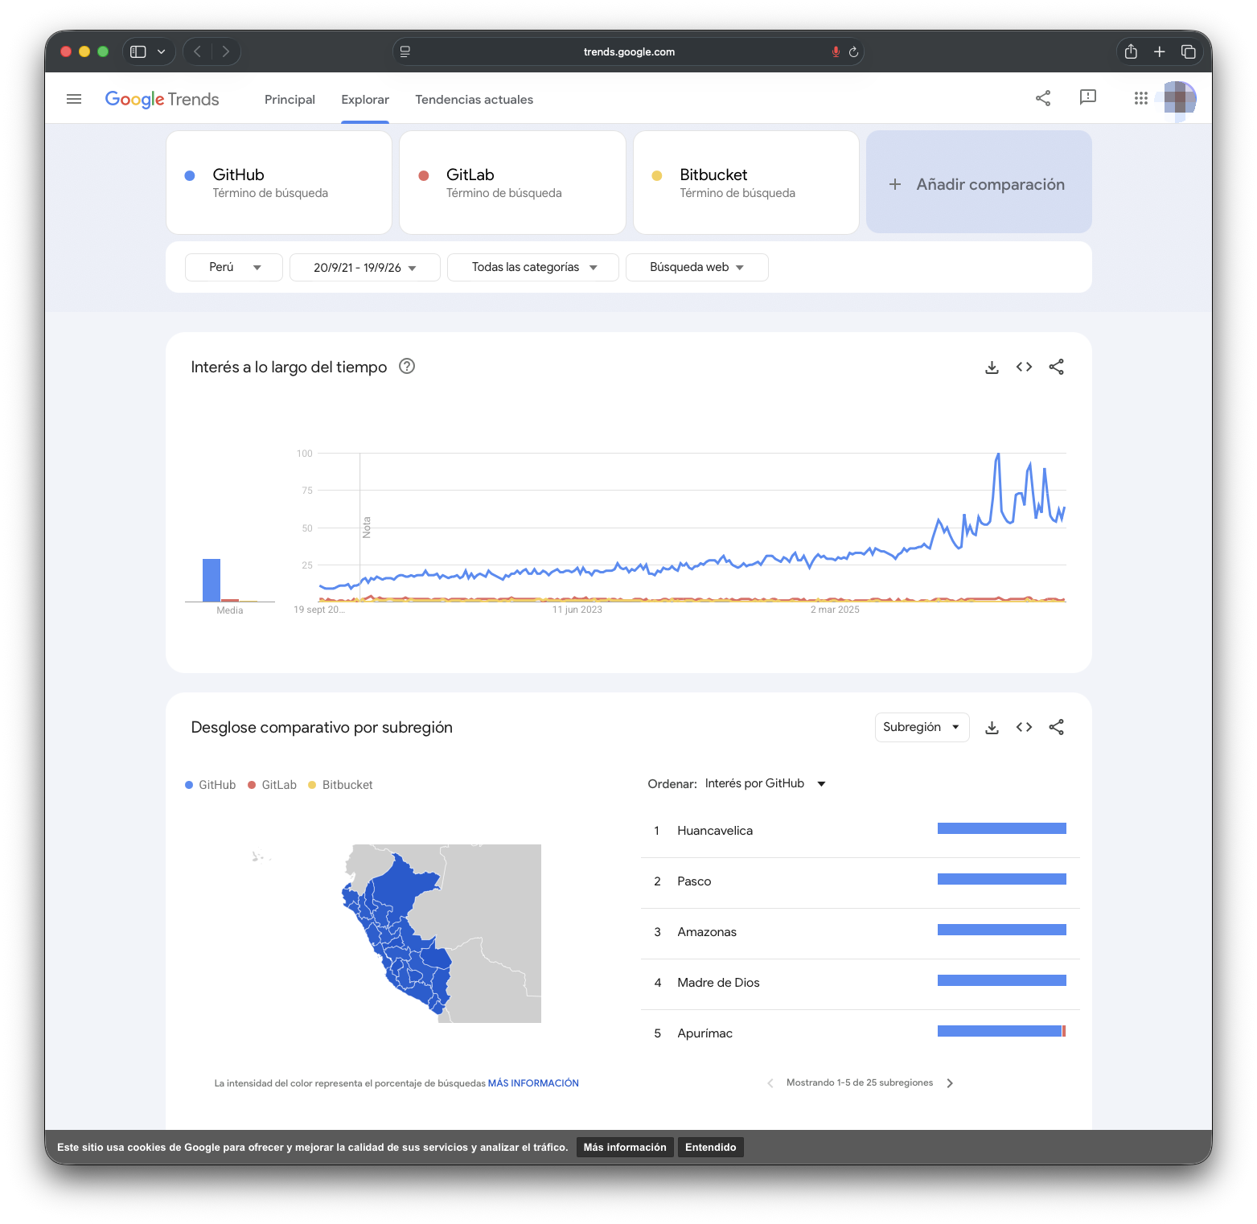This screenshot has height=1224, width=1257.
Task: Open the 20/9/21 - 19/9/26 date range dropdown
Action: click(x=365, y=267)
